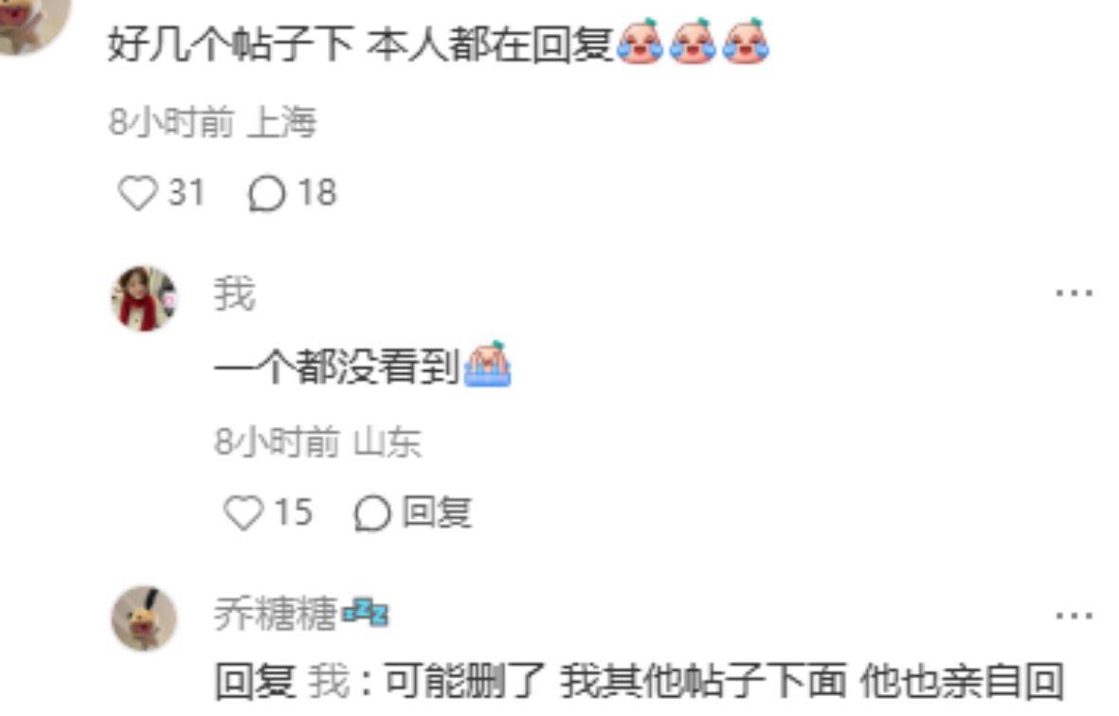The image size is (1119, 716).
Task: Like the top comment with 31 likes
Action: 137,192
